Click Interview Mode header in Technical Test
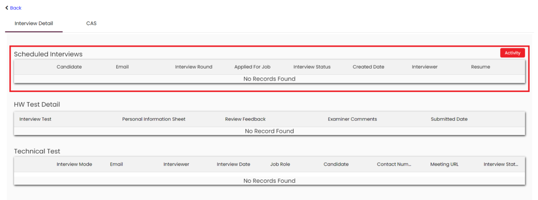The height and width of the screenshot is (200, 538). coord(74,164)
